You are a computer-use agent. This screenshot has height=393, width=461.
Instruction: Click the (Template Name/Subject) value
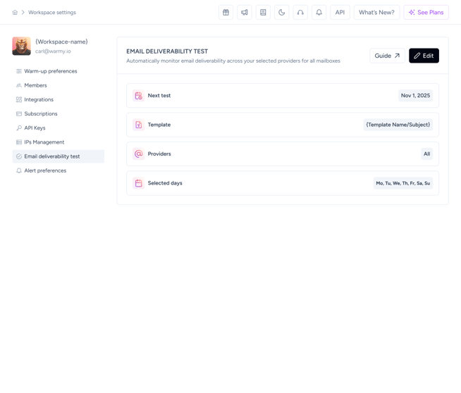398,125
